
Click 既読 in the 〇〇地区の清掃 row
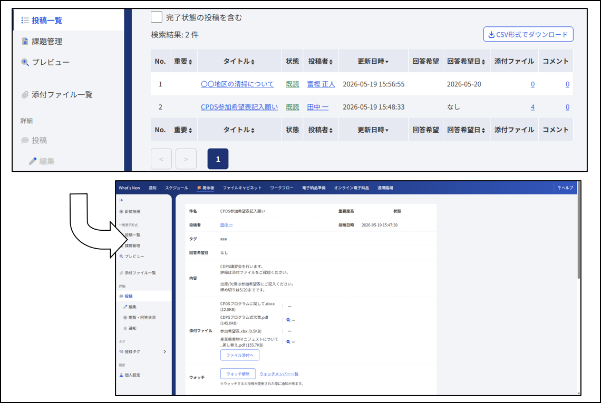[x=293, y=84]
